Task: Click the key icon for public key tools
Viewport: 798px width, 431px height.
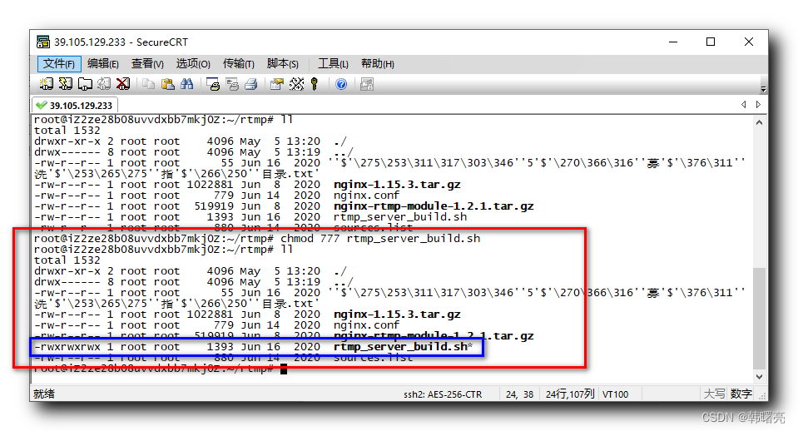Action: point(315,84)
